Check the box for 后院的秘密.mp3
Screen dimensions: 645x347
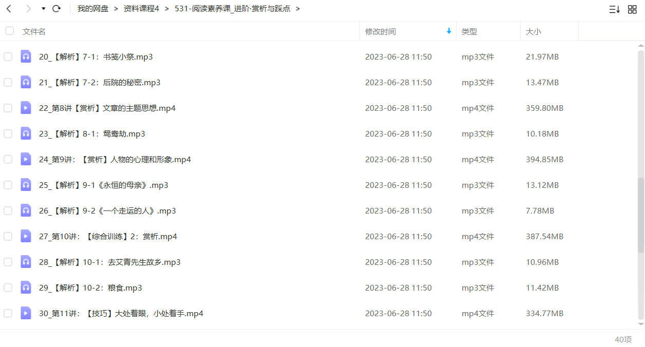[8, 82]
